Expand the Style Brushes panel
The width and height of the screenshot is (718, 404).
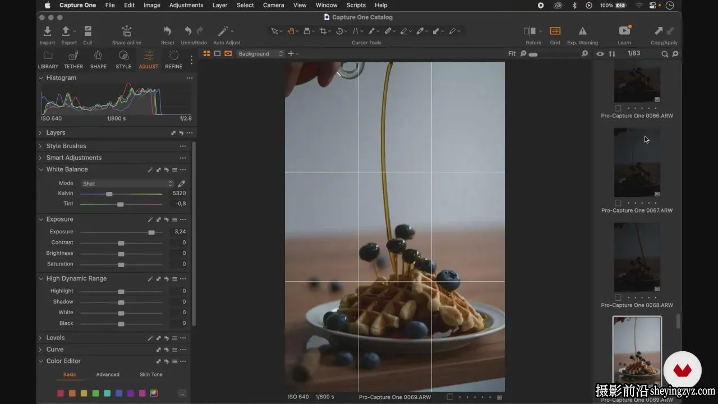41,146
